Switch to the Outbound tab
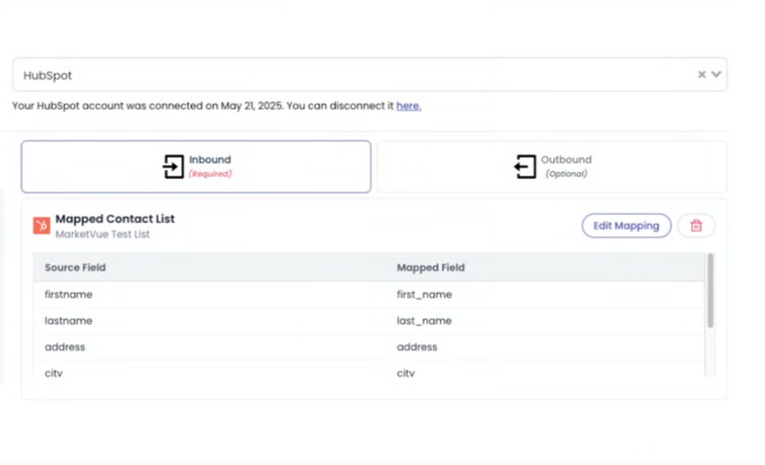The image size is (765, 465). [552, 166]
